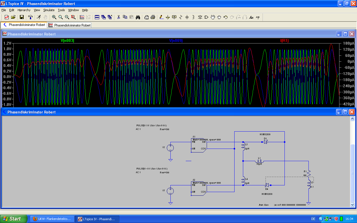Image resolution: width=357 pixels, height=223 pixels.
Task: Select the Inductor placement tool
Action: (x=193, y=17)
